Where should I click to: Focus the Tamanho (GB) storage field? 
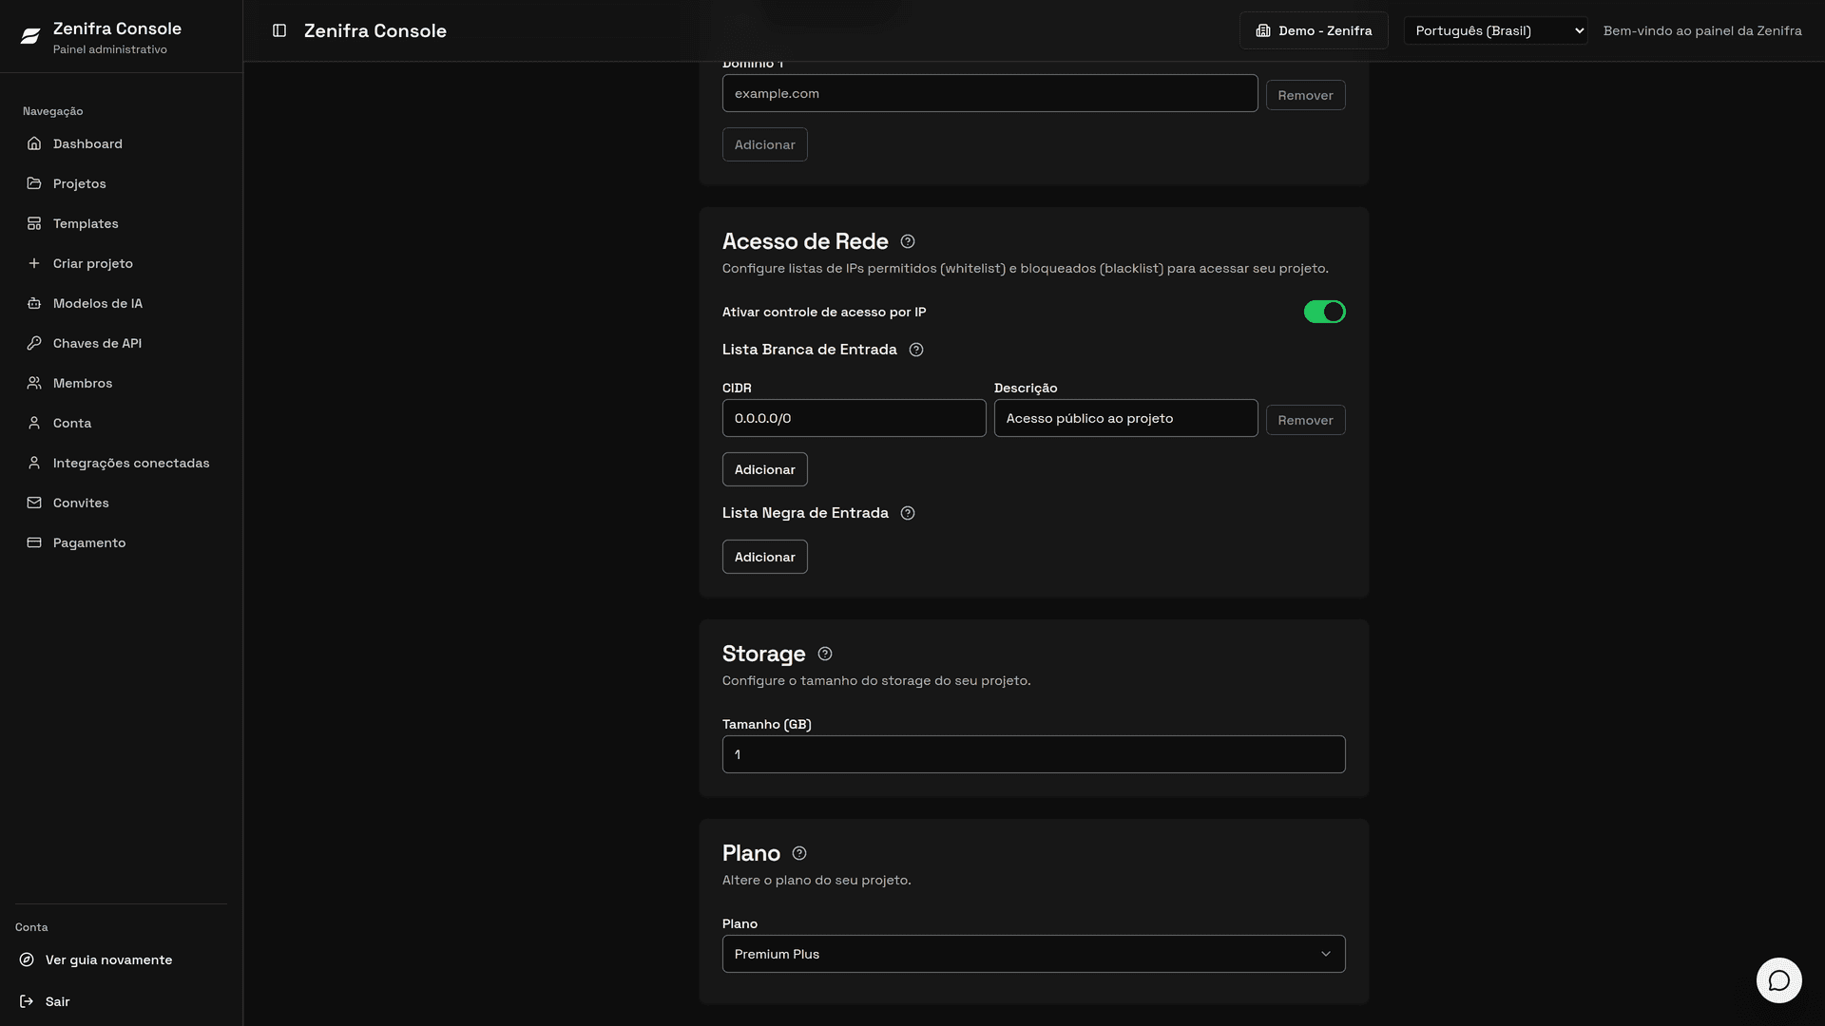(1033, 754)
